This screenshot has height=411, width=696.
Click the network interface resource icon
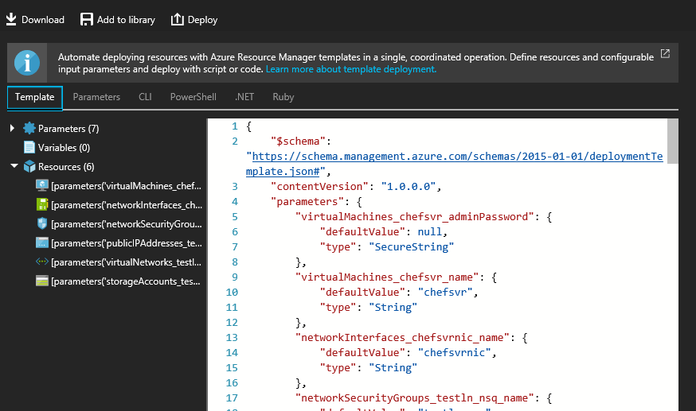pos(41,204)
